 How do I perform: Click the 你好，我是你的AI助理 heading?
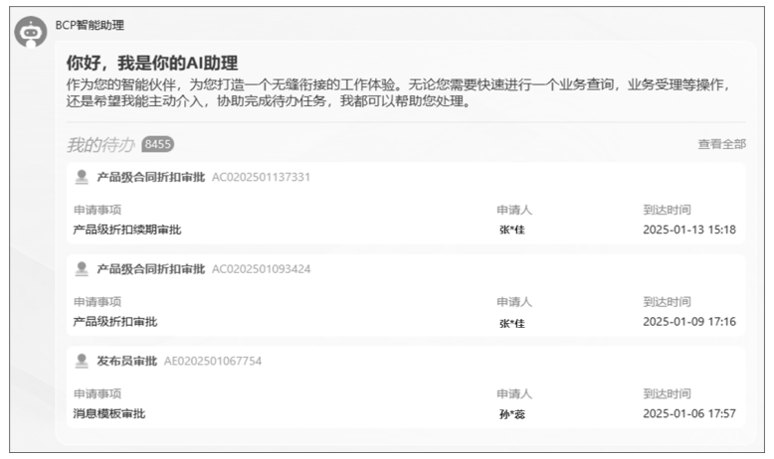[x=152, y=64]
